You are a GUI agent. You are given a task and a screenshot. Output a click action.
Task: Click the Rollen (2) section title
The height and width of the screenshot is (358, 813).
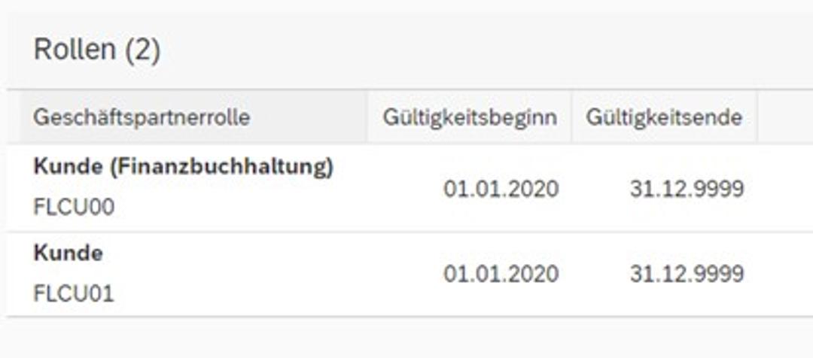97,50
